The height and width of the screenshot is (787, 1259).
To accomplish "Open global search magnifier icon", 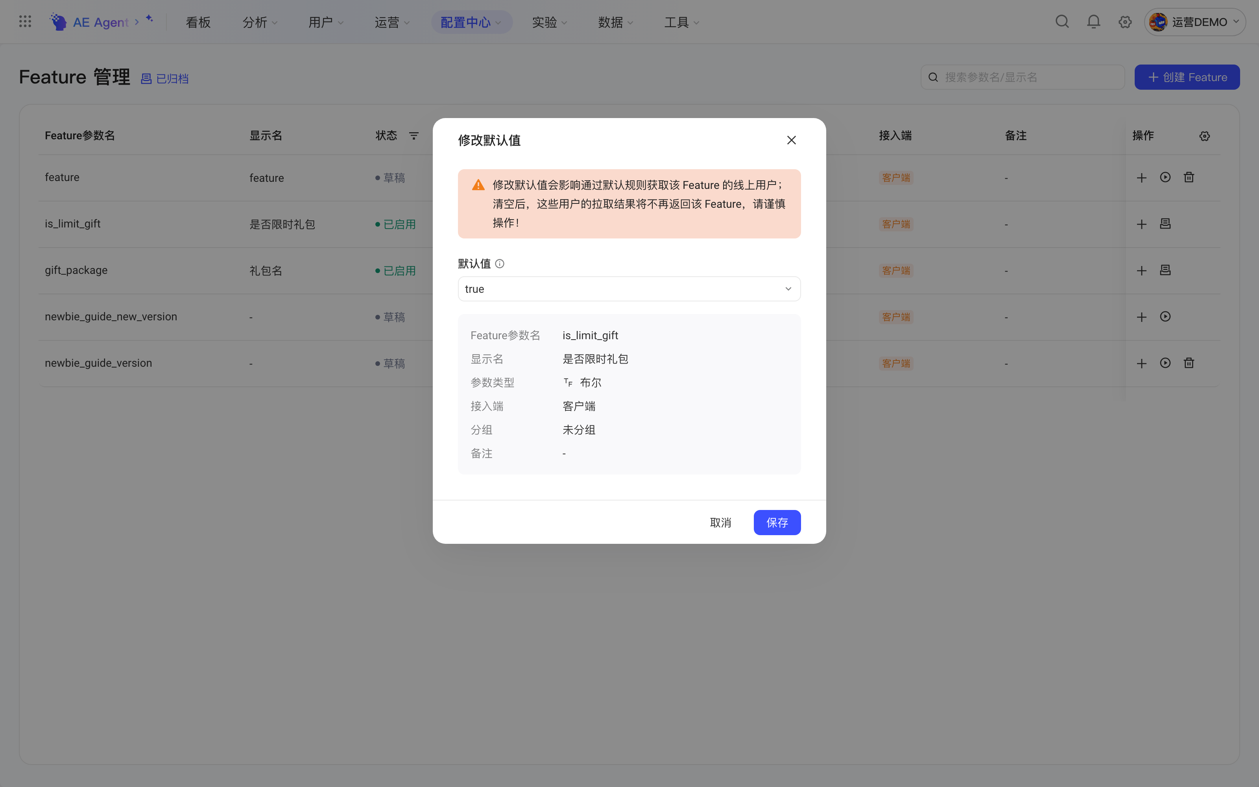I will [x=1062, y=22].
